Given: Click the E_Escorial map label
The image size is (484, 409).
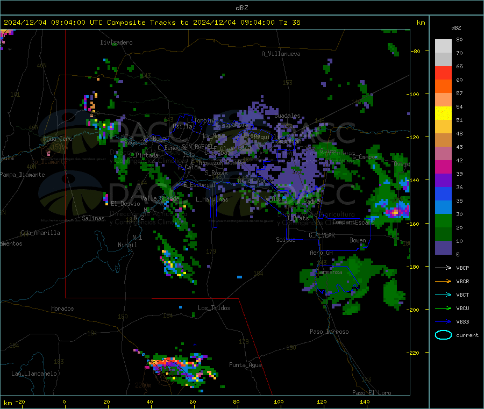Looking at the screenshot, I should click(200, 185).
